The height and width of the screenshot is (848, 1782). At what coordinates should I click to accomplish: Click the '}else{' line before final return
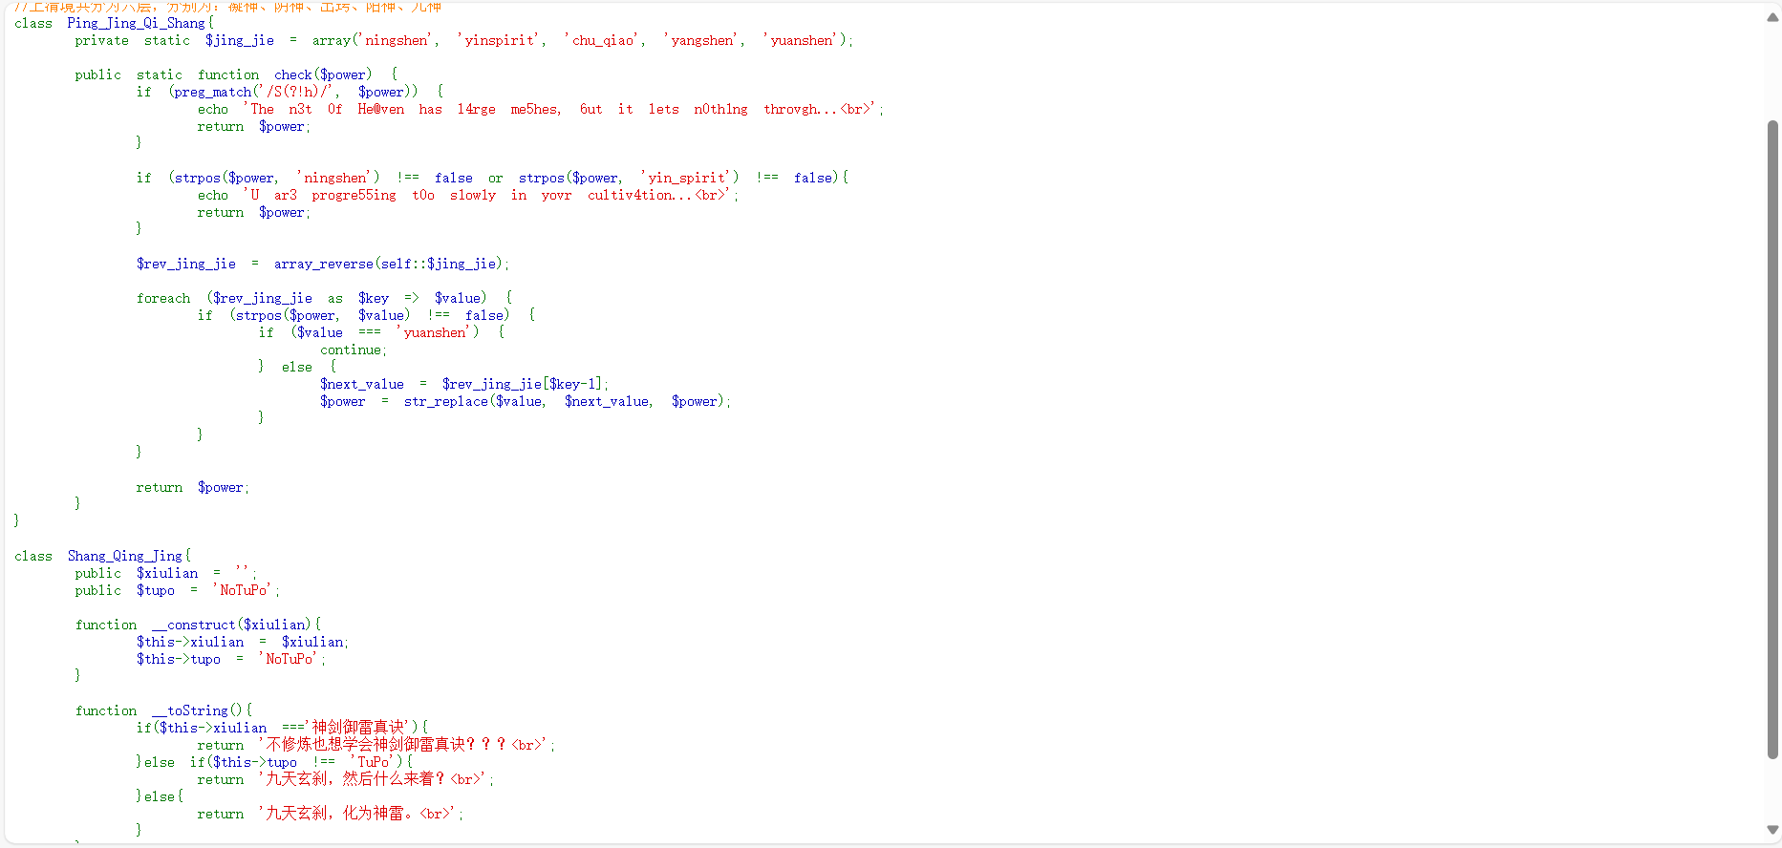tap(160, 796)
